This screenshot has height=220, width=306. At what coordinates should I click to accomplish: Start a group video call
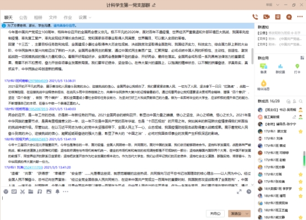(266, 17)
